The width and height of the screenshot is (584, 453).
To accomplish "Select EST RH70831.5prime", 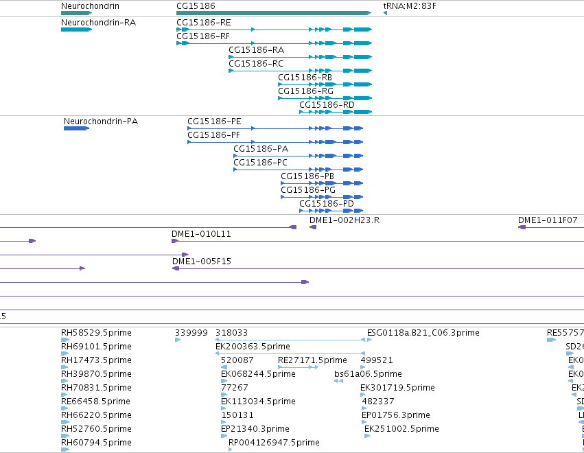I will coord(96,388).
